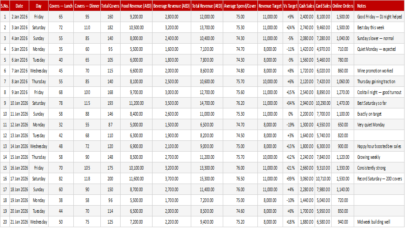Image resolution: width=405 pixels, height=238 pixels.
Task: Click total revenue '8,200.00' cell
Action: (x=207, y=135)
